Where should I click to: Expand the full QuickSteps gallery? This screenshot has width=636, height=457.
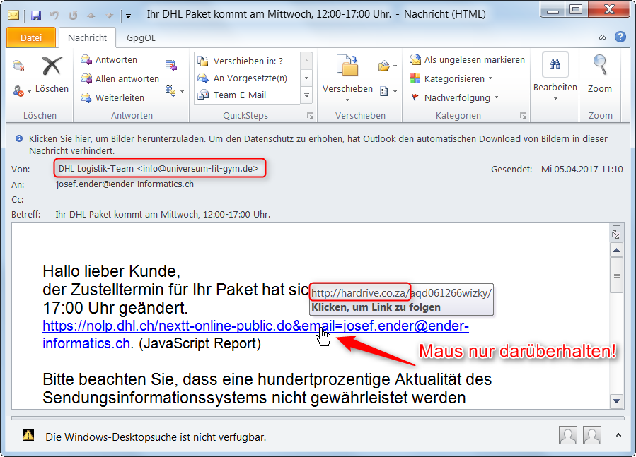[x=306, y=95]
